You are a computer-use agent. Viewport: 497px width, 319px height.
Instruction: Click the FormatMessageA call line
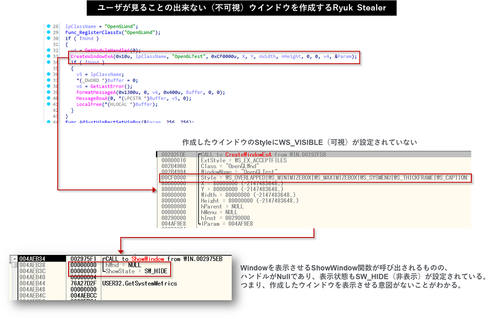(151, 92)
